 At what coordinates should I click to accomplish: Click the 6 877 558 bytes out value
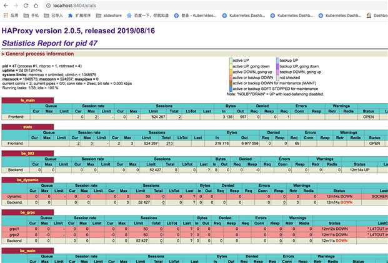(x=249, y=143)
